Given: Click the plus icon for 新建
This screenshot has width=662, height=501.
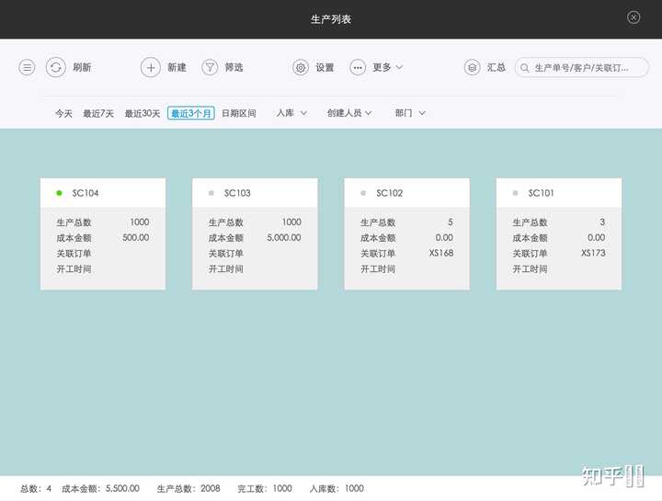Looking at the screenshot, I should point(151,67).
